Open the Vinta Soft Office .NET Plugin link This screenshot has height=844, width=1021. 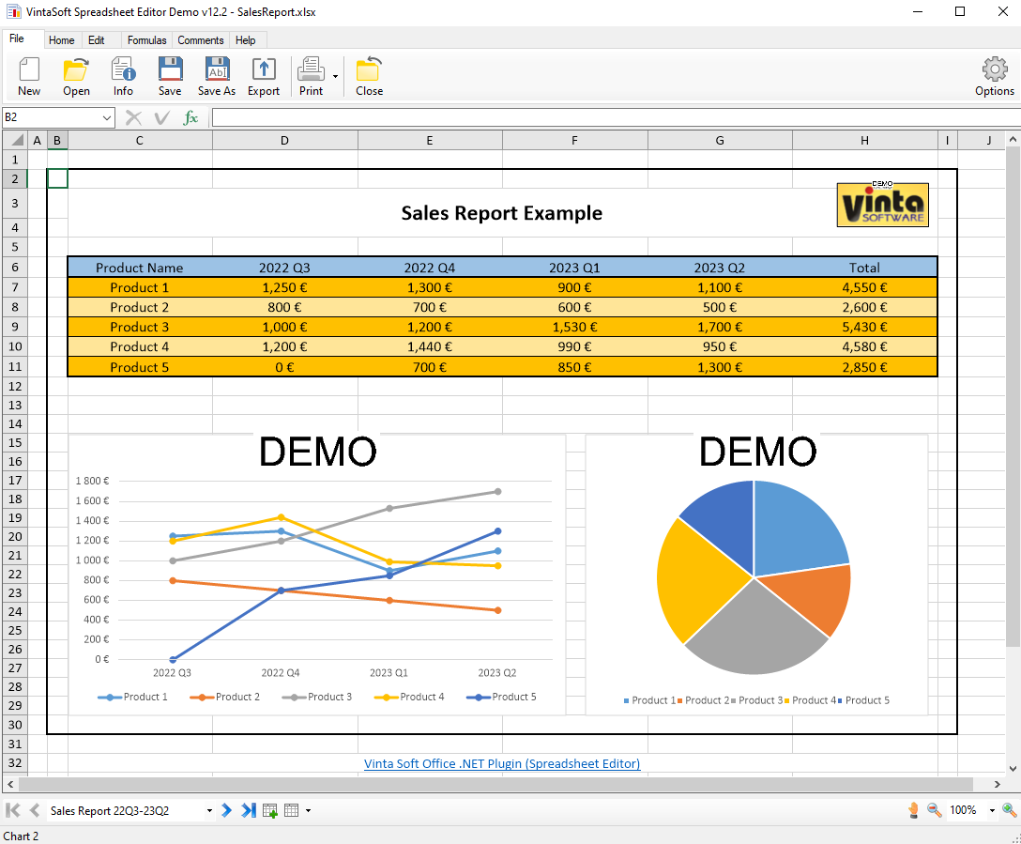[502, 763]
